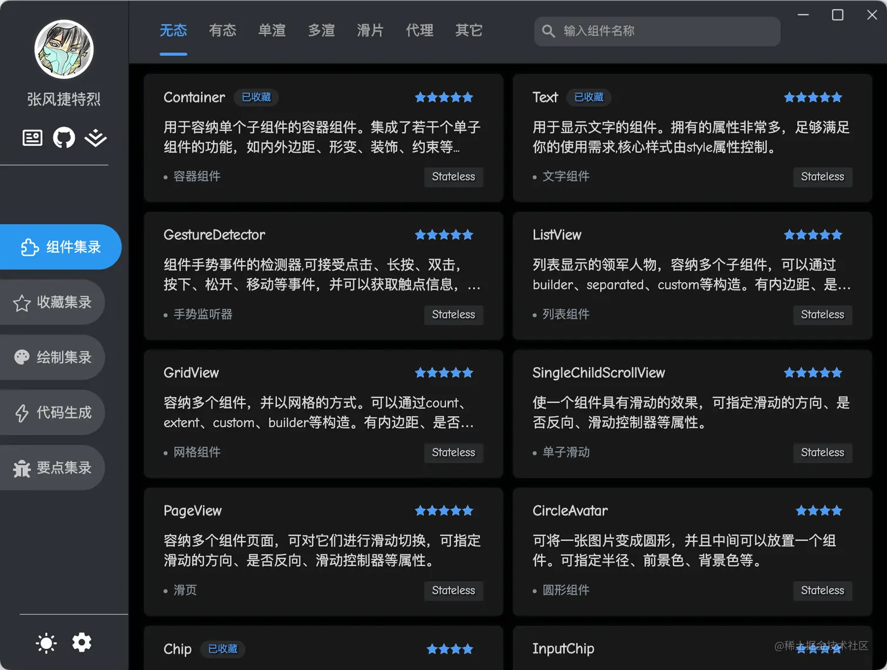
Task: Click Stateless tag on GestureDetector card
Action: 453,314
